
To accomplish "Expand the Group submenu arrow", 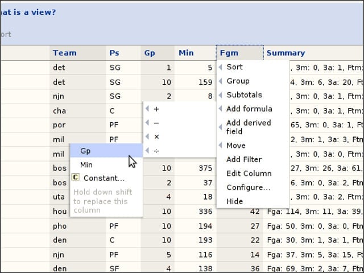I will click(220, 81).
